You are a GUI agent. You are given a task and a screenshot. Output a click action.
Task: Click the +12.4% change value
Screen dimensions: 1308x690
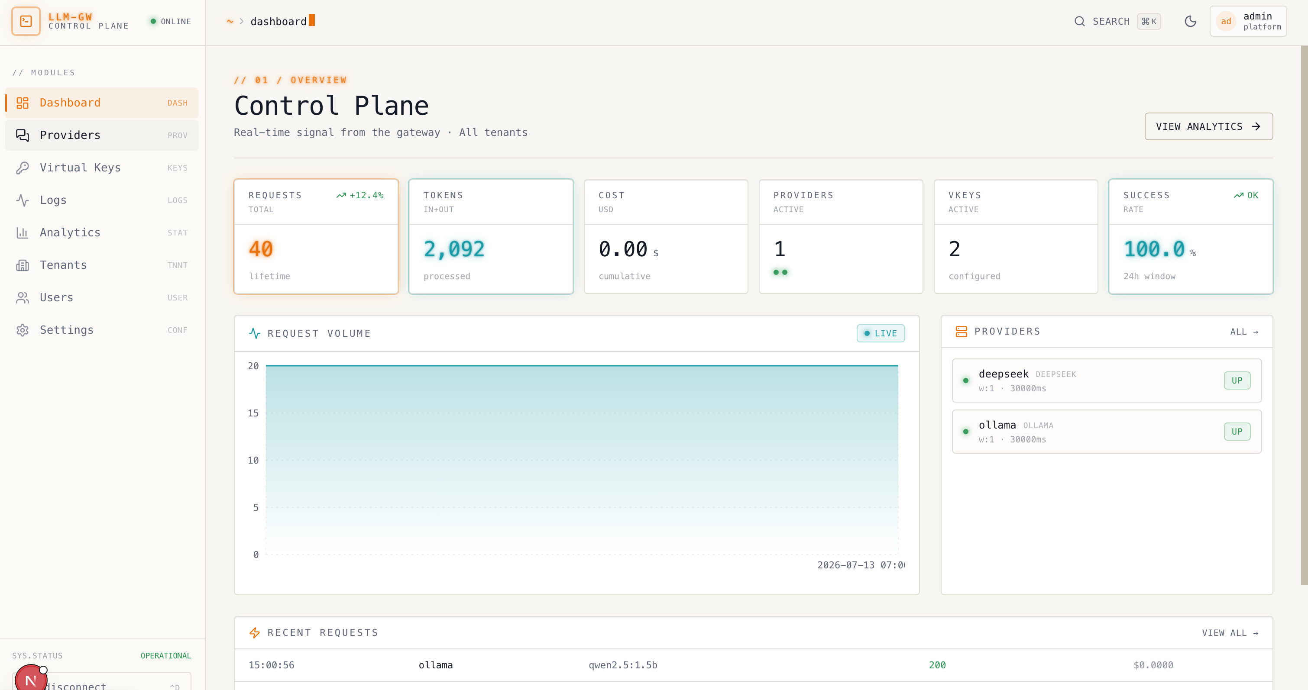tap(366, 195)
